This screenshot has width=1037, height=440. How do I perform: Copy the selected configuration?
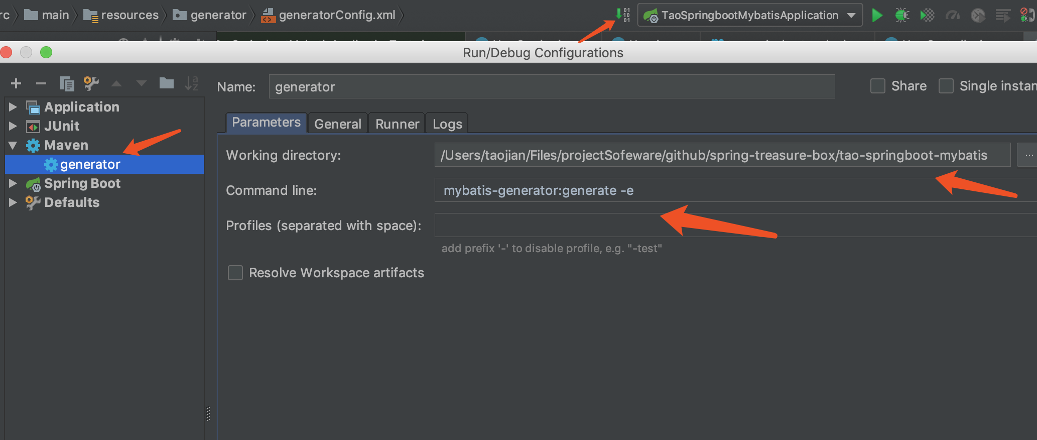click(67, 83)
